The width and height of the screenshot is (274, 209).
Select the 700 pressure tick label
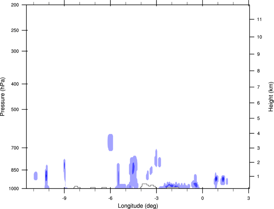pyautogui.click(x=15, y=148)
